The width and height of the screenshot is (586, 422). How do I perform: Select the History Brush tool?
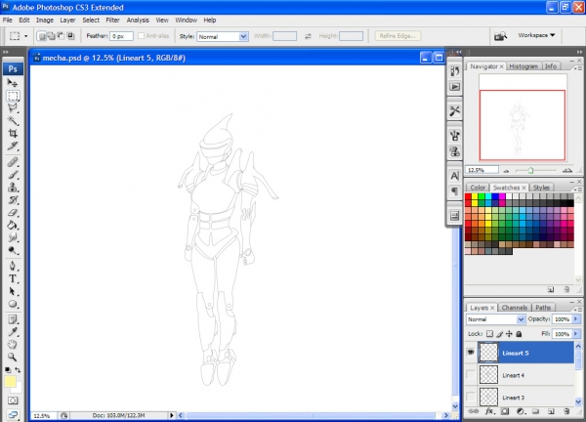click(x=13, y=200)
